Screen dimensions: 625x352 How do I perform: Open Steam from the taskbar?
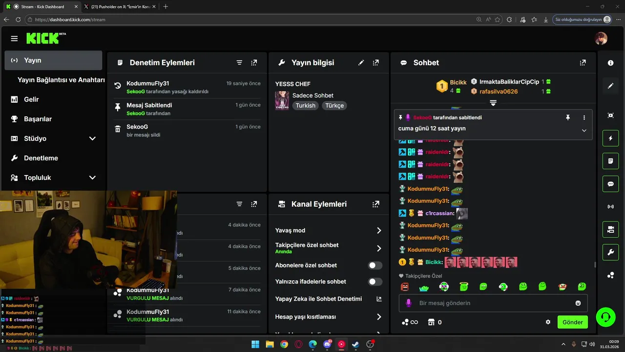356,344
